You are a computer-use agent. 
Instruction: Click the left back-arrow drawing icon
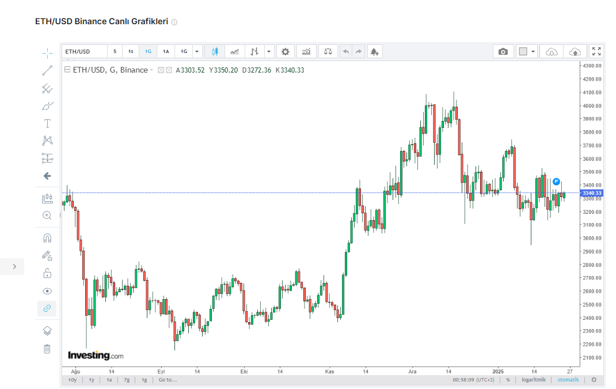[47, 176]
